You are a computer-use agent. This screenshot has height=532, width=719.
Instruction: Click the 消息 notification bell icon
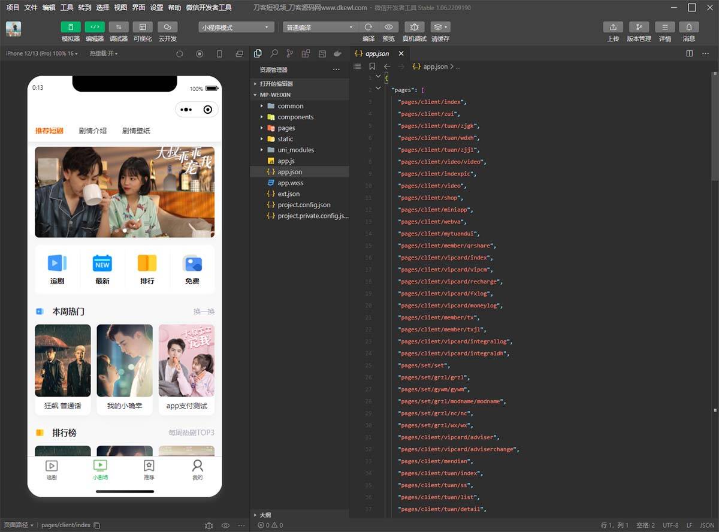689,27
